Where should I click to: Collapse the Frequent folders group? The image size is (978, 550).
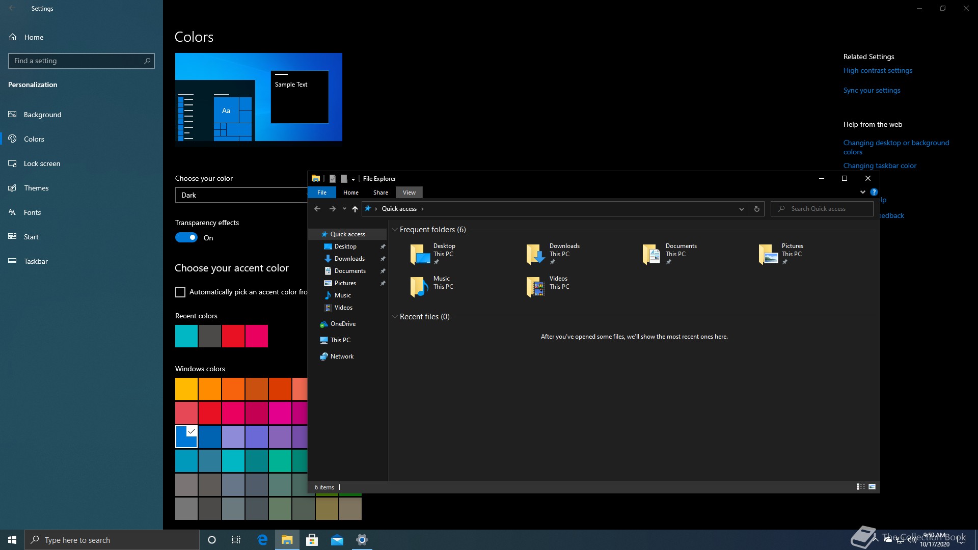(x=395, y=230)
